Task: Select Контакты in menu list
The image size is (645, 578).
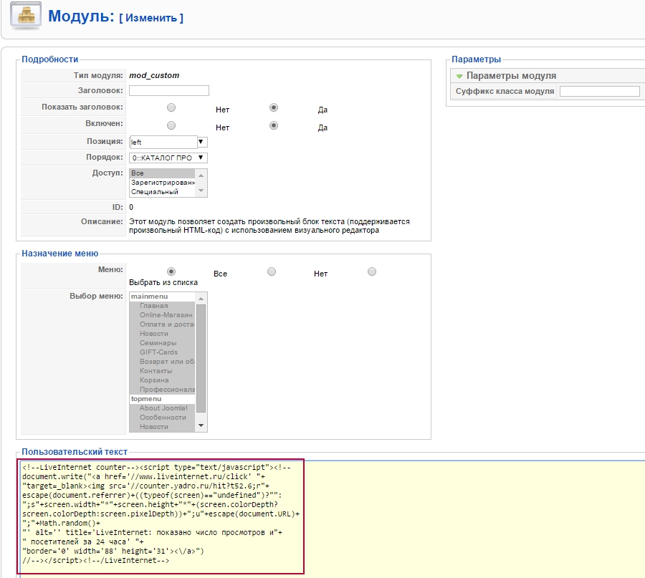Action: pos(162,371)
